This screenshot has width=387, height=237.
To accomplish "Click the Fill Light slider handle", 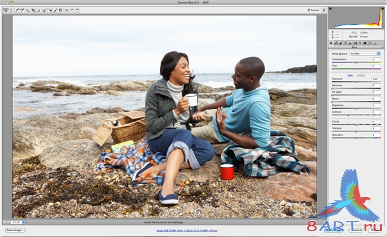I will coord(332,95).
